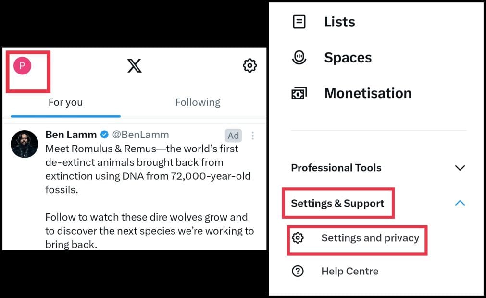Click Ben Lamm's blue verified badge
The image size is (486, 298).
click(x=104, y=135)
